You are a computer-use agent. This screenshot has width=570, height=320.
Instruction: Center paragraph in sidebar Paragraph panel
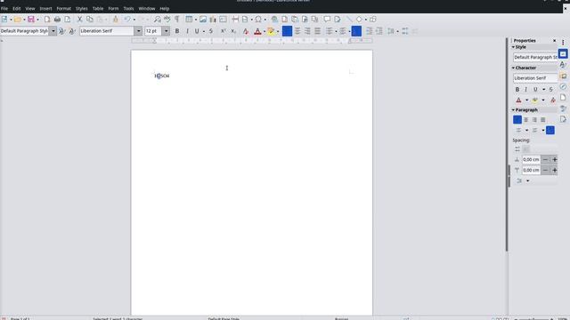click(x=525, y=120)
